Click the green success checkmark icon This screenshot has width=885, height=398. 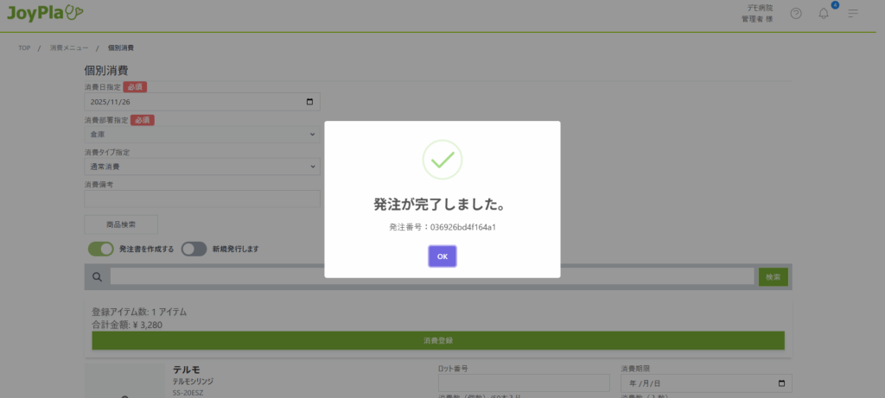(x=442, y=160)
